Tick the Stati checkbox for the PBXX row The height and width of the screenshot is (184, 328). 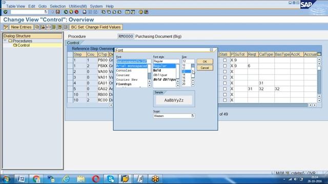tap(224, 66)
